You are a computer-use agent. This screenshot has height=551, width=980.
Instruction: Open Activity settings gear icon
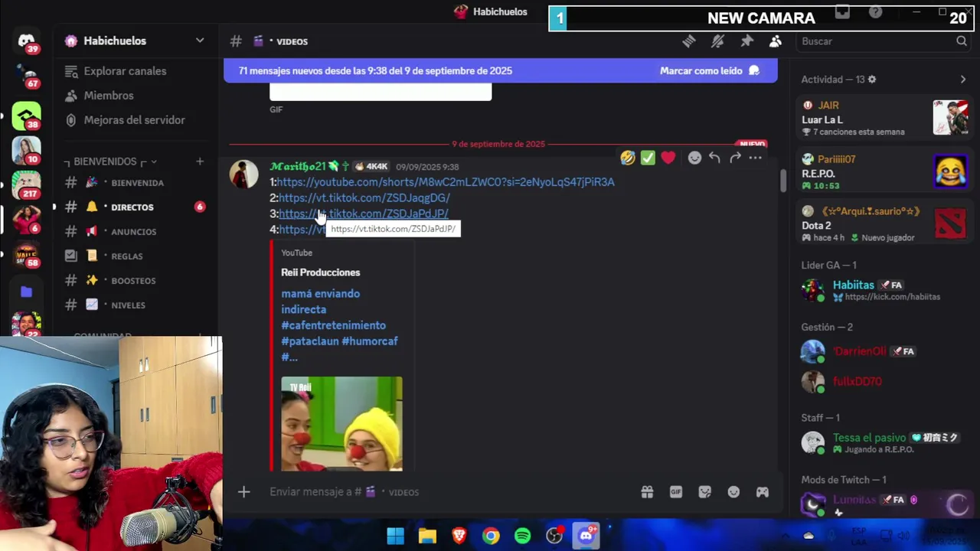click(x=872, y=80)
